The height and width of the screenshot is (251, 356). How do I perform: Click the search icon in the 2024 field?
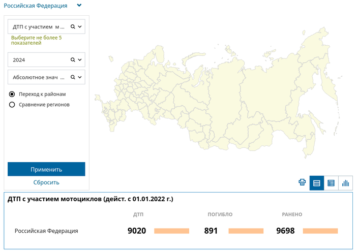tap(73, 60)
